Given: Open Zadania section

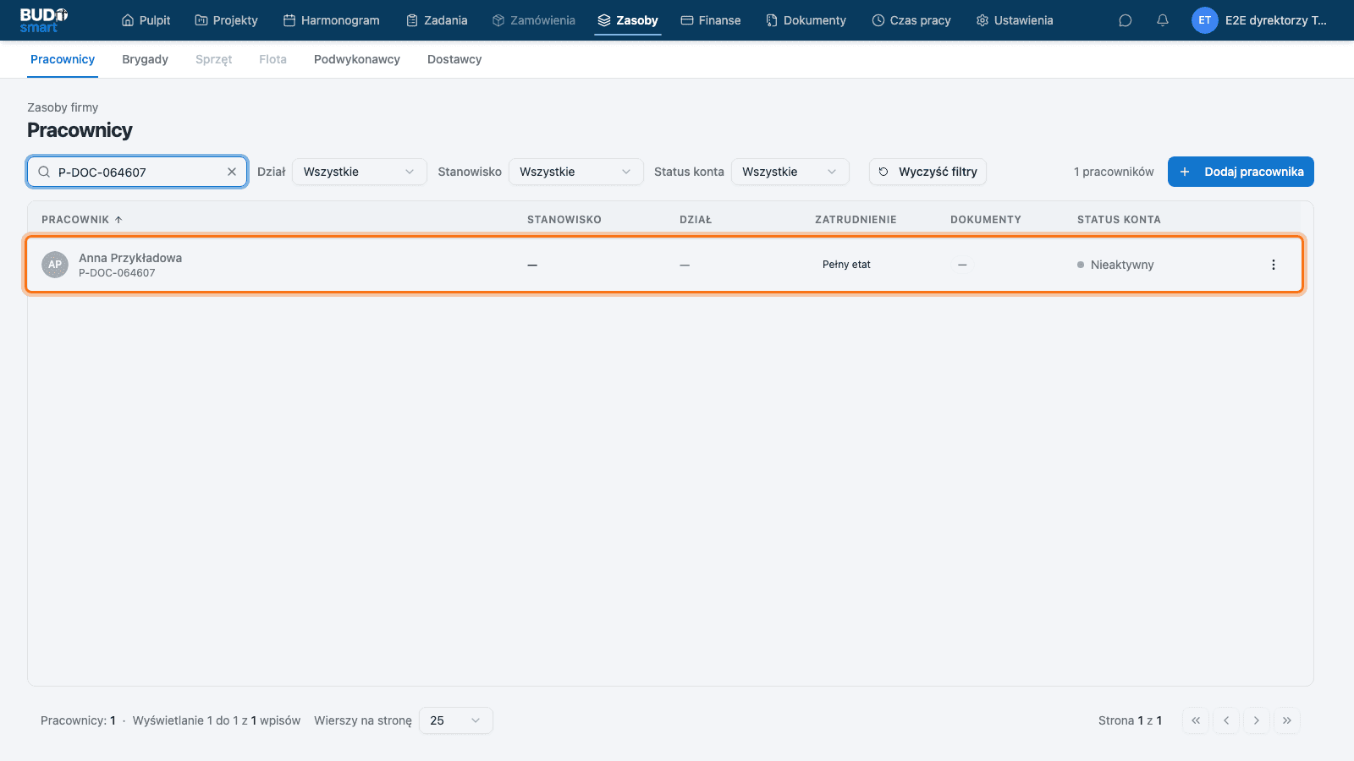Looking at the screenshot, I should pyautogui.click(x=437, y=20).
